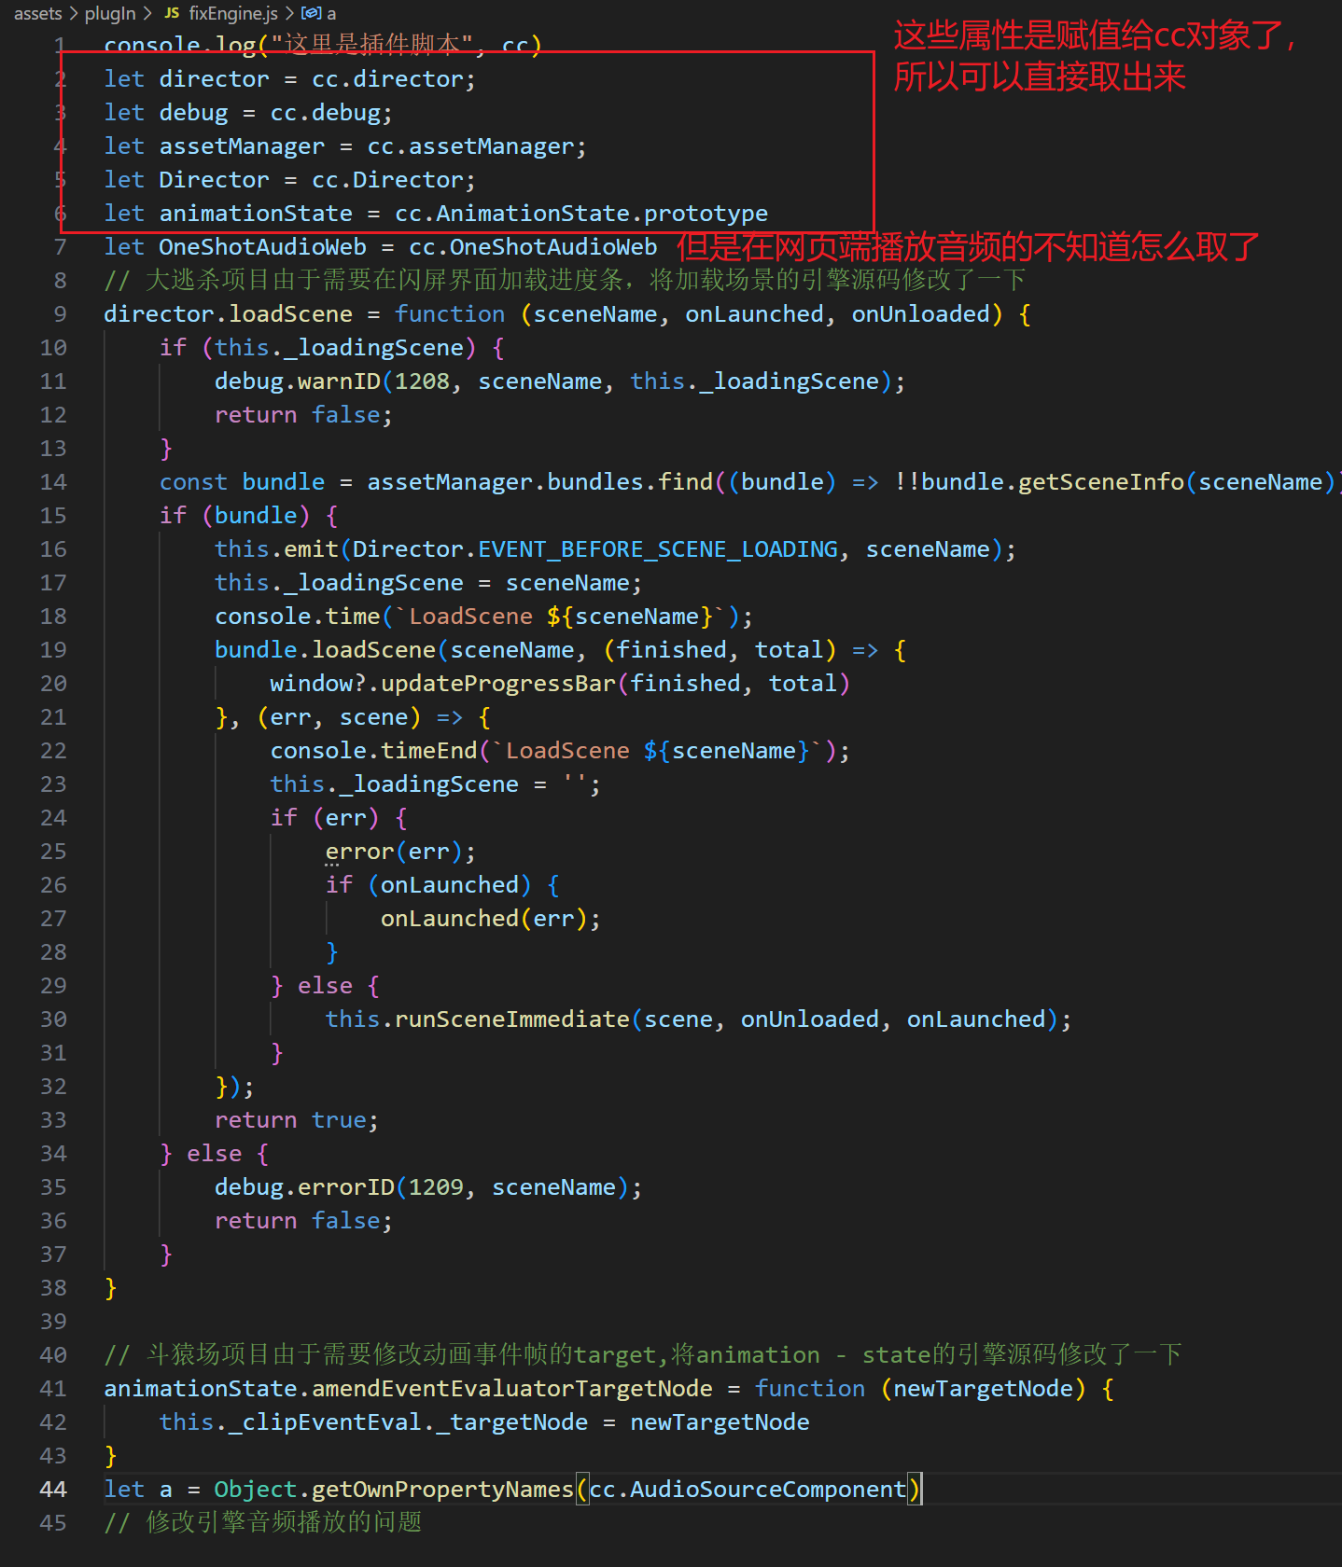Click 'console.time' on line 18

click(x=297, y=617)
